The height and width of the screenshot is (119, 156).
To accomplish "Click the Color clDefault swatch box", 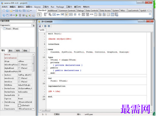I will coord(20,105).
